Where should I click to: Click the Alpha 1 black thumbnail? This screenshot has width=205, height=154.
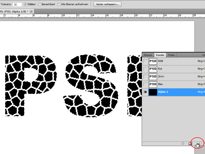tap(153, 92)
